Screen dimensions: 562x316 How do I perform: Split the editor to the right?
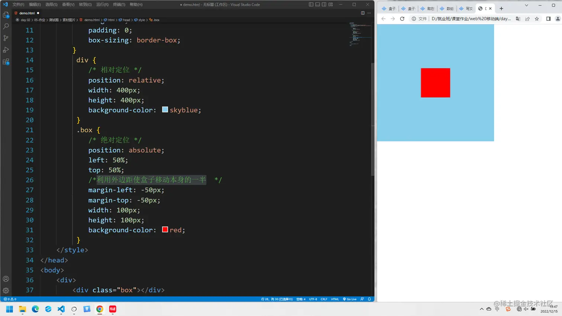click(x=363, y=13)
